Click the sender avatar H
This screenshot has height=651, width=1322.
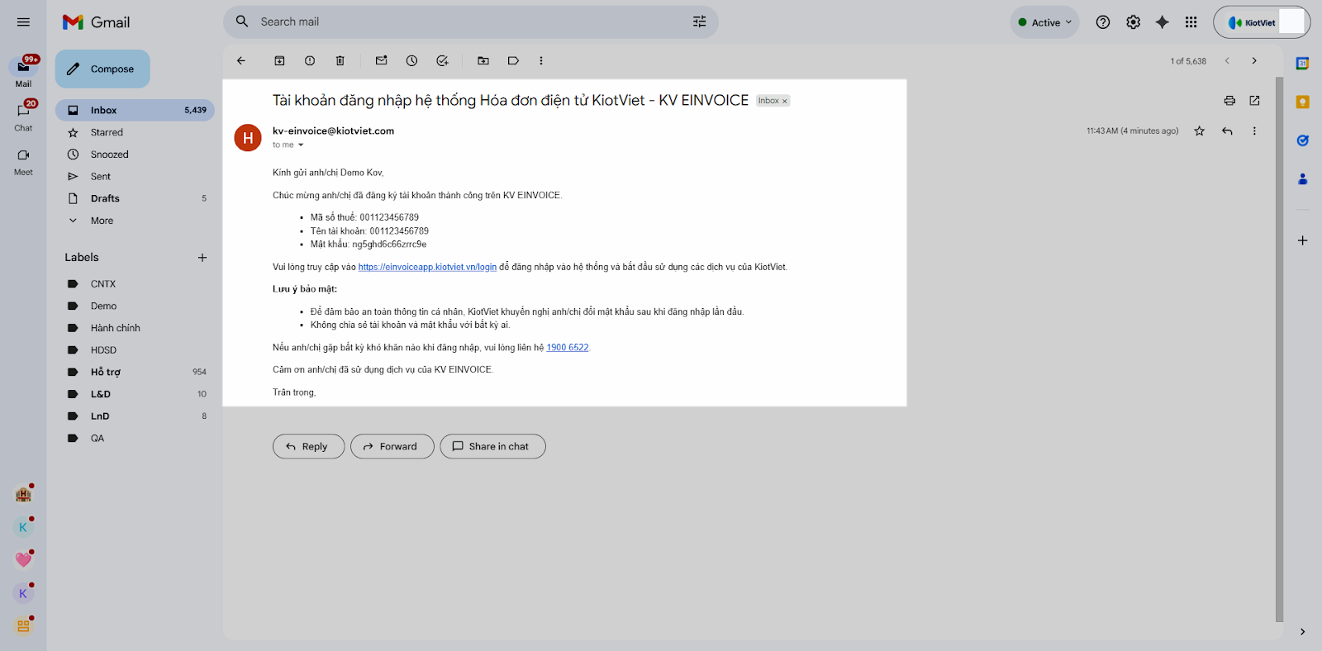coord(248,138)
